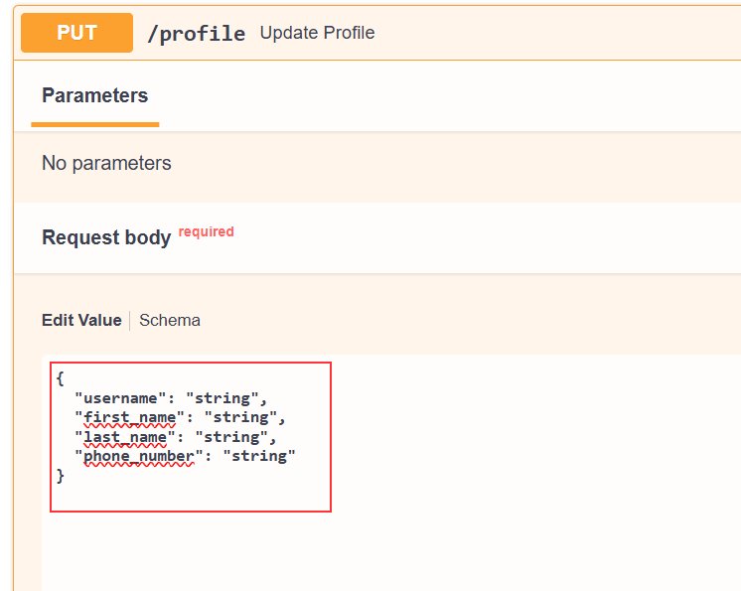Click the No parameters text
The height and width of the screenshot is (591, 741).
(106, 163)
